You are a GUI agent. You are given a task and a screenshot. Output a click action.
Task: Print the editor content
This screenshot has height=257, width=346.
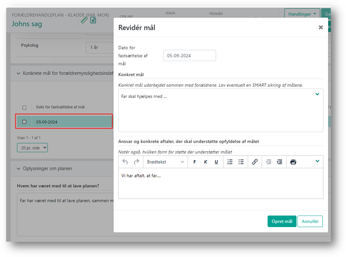294,162
